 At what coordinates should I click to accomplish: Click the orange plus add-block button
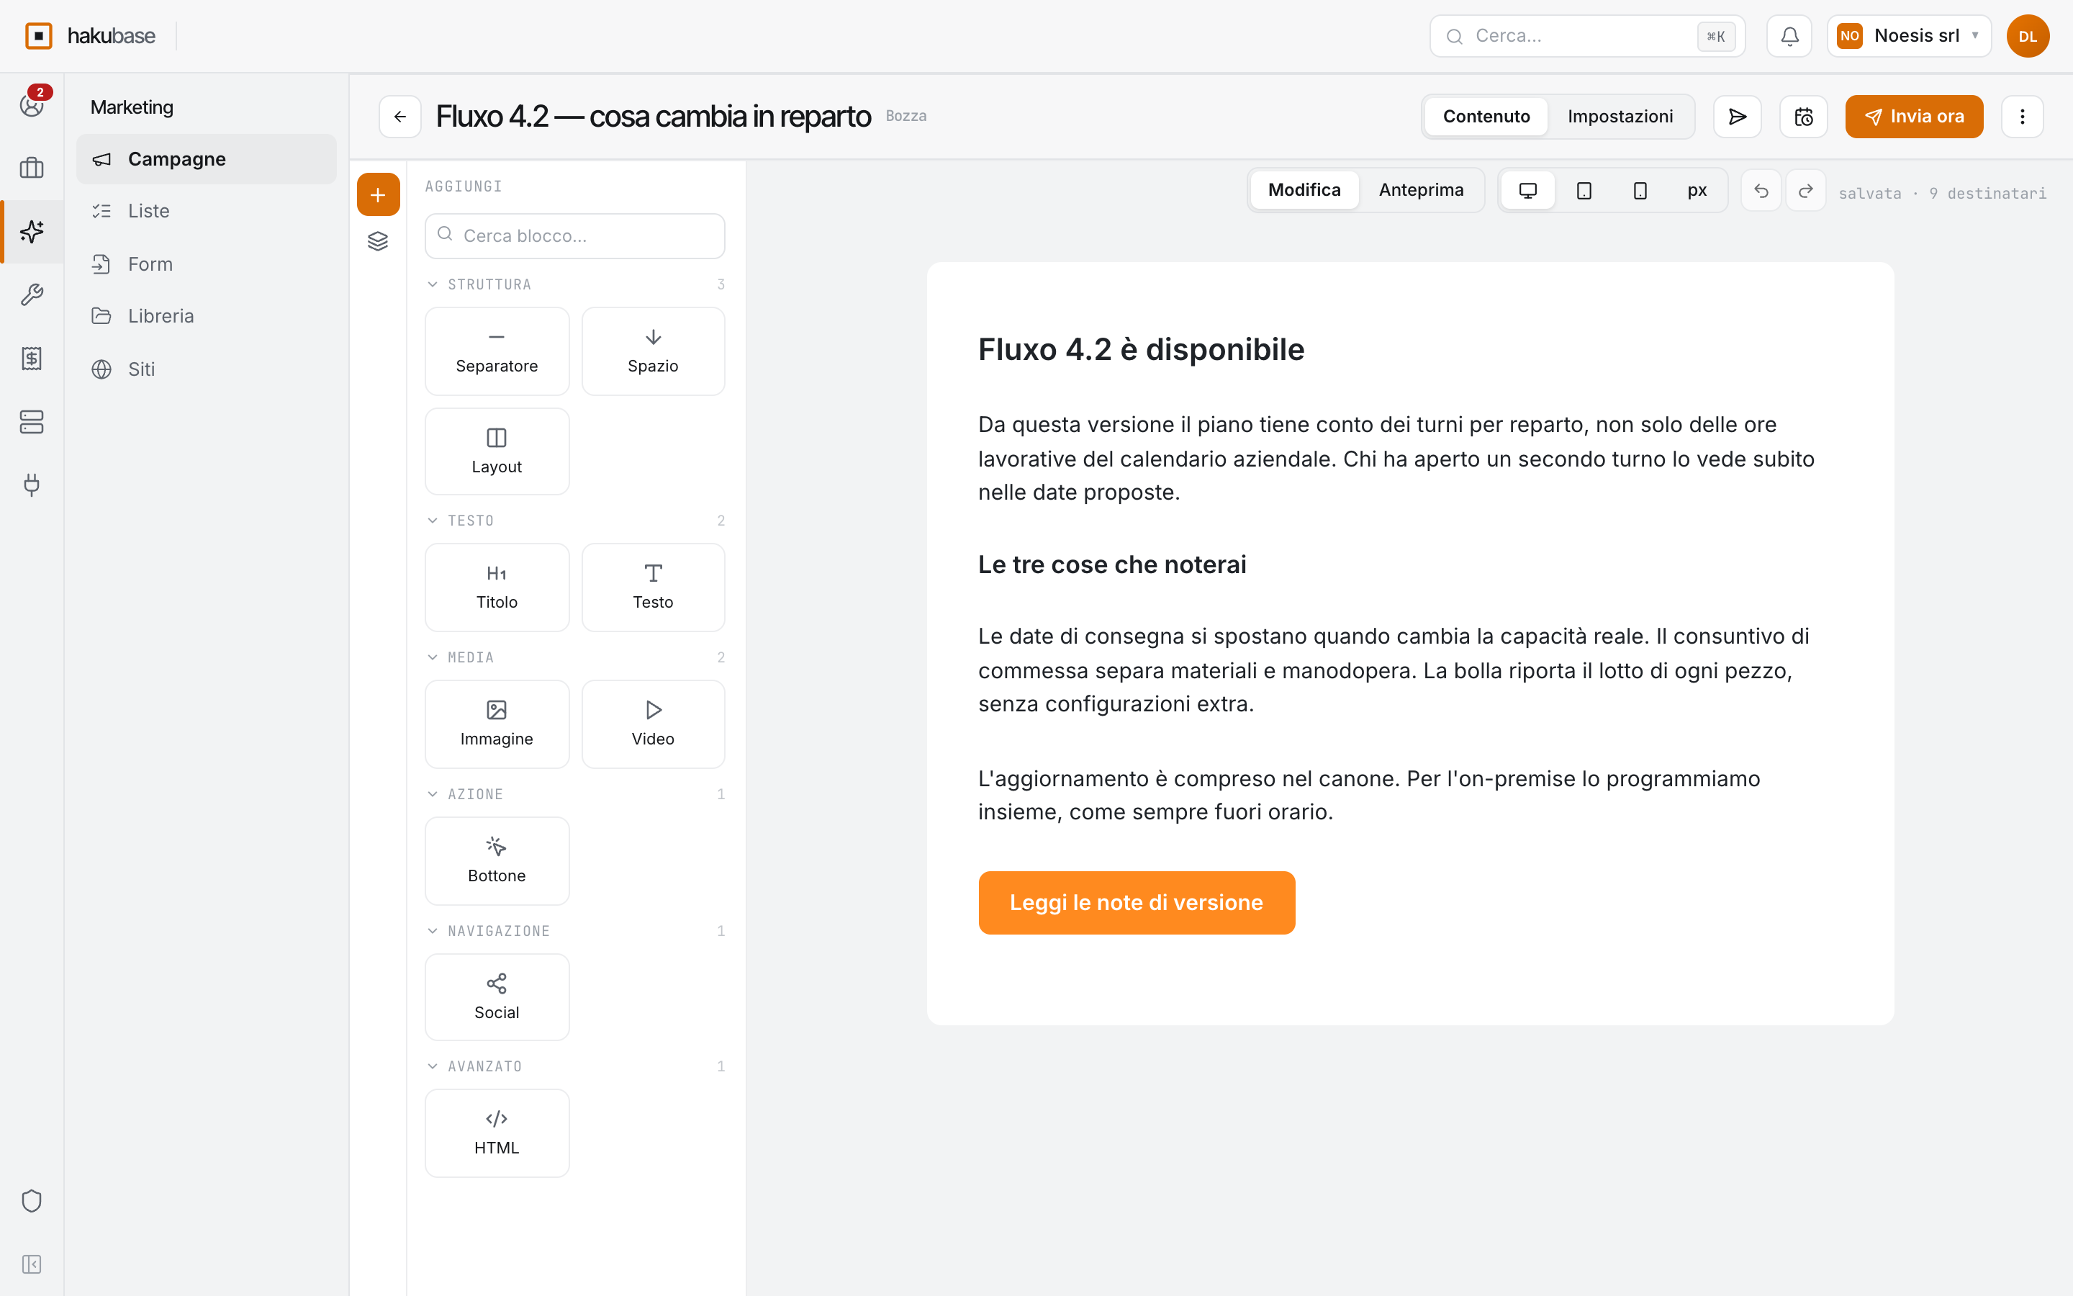[378, 194]
